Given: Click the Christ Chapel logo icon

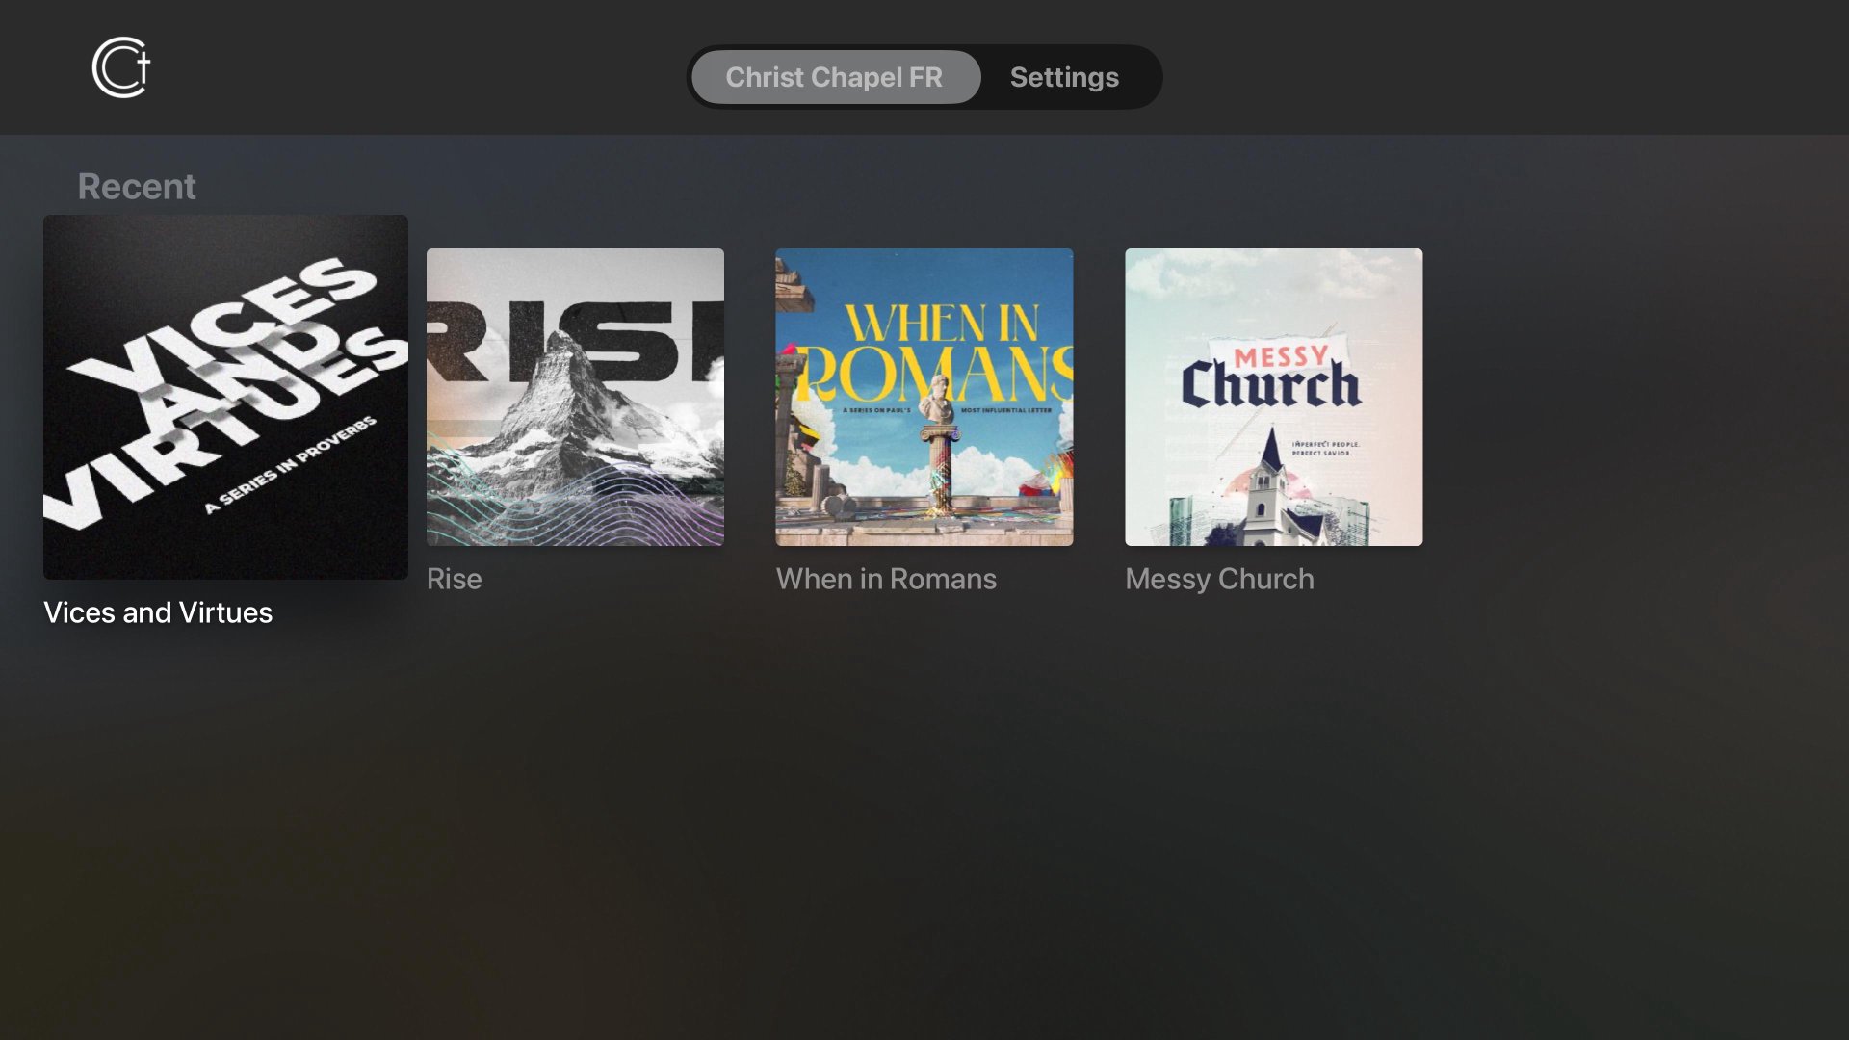Looking at the screenshot, I should [121, 67].
